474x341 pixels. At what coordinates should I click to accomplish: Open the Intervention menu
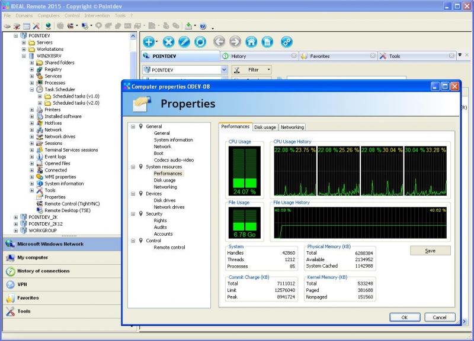click(97, 15)
